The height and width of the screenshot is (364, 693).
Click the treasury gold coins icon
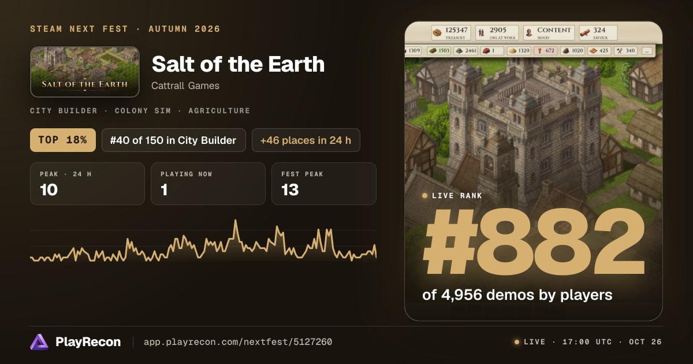click(x=437, y=32)
